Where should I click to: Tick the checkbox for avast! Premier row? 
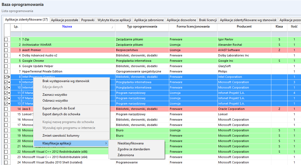[x=6, y=50]
